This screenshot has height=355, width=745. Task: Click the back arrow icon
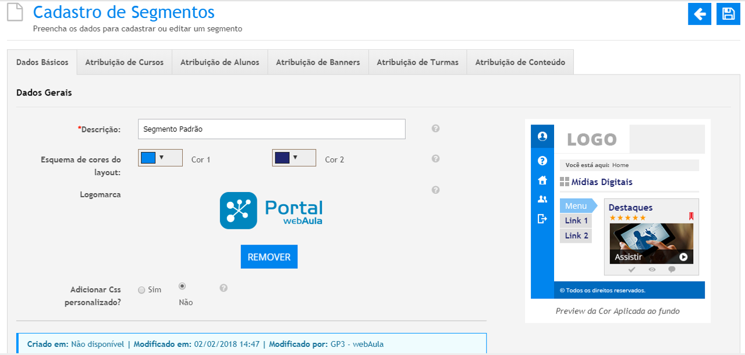(x=700, y=14)
